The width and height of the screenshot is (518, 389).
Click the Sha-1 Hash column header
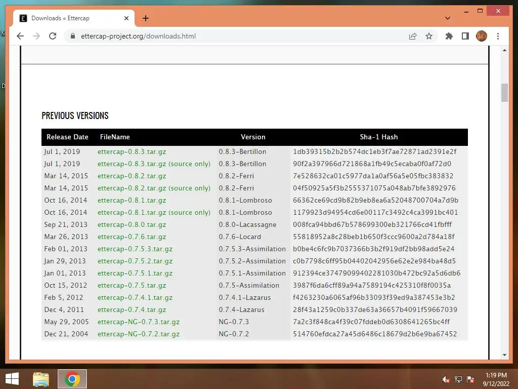pos(379,137)
